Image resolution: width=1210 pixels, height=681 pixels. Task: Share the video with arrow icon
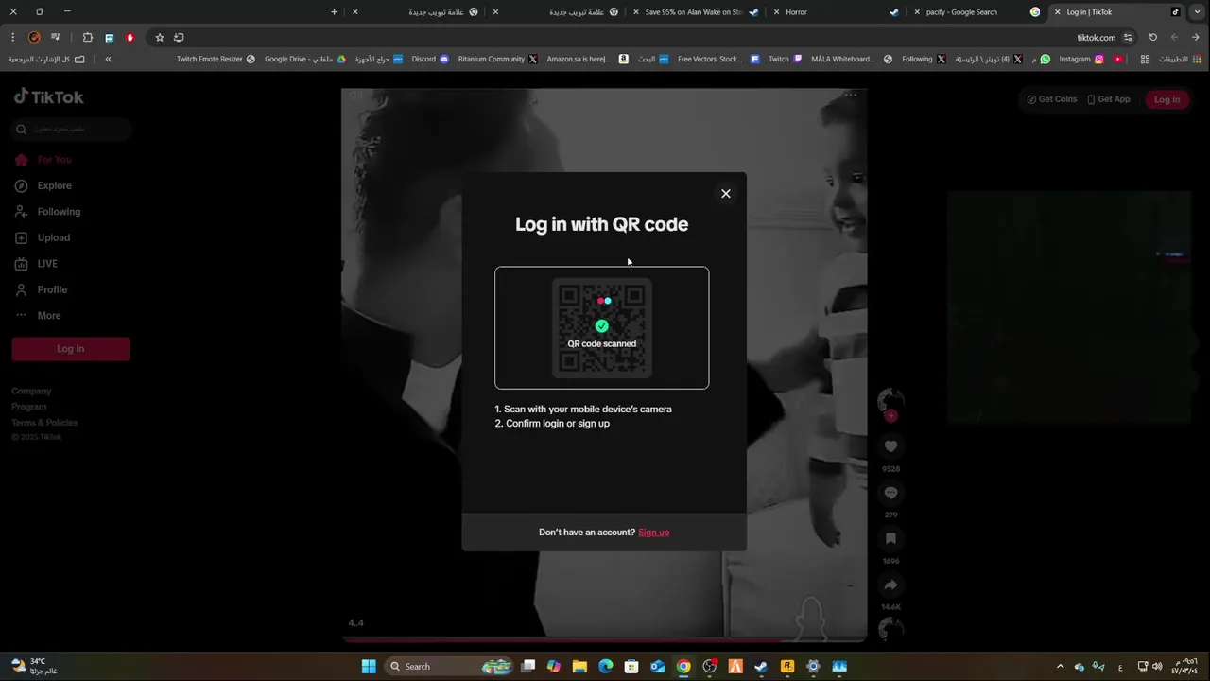click(890, 585)
